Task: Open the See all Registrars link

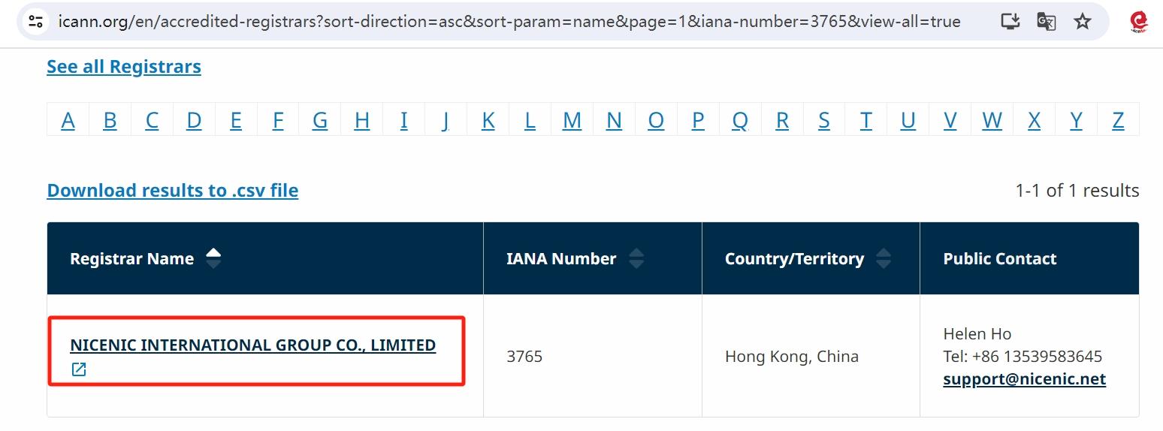Action: 124,67
